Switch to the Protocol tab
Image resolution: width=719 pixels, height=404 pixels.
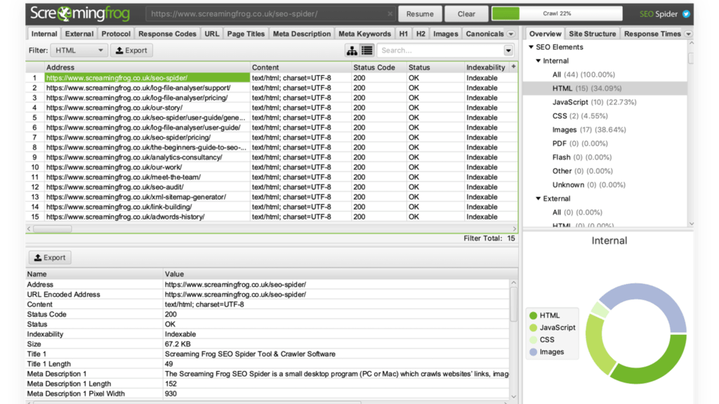116,34
